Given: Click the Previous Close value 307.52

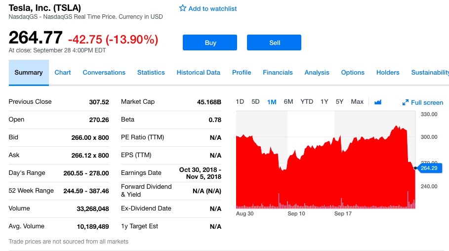Looking at the screenshot, I should 99,102.
